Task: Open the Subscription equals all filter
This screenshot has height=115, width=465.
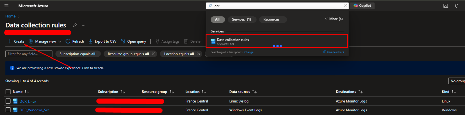Action: coord(77,54)
